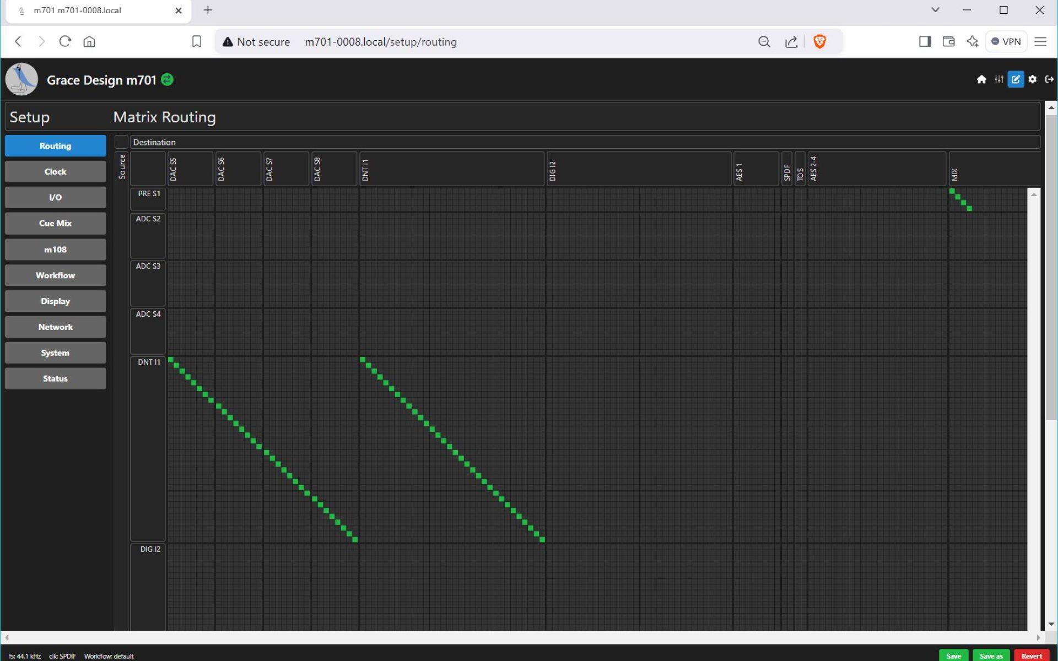This screenshot has height=661, width=1058.
Task: Open the home icon in the header
Action: coord(981,79)
